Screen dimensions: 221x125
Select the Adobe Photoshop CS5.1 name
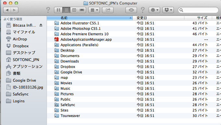click(81, 29)
